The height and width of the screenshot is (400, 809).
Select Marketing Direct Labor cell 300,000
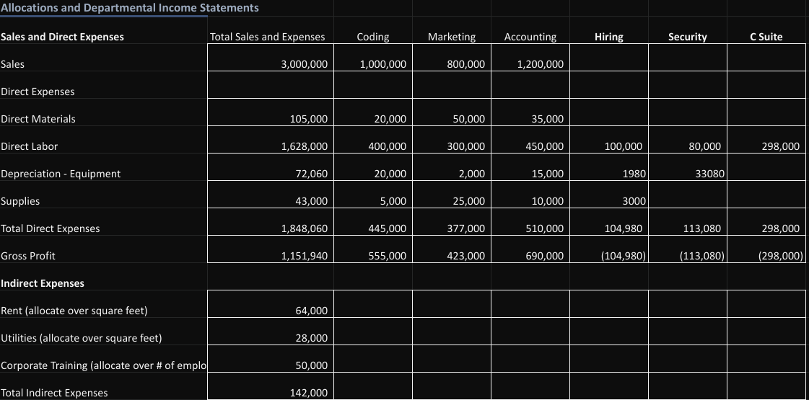[452, 140]
